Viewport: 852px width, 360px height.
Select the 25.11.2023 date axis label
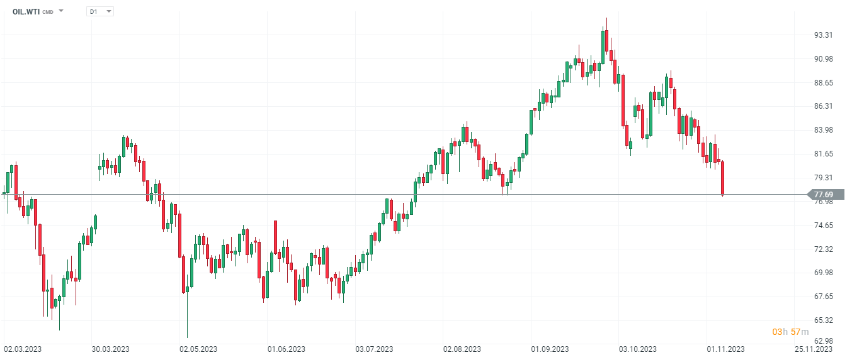click(813, 349)
